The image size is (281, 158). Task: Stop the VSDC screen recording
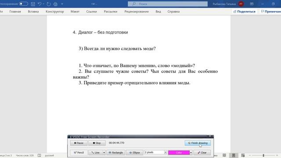click(97, 143)
